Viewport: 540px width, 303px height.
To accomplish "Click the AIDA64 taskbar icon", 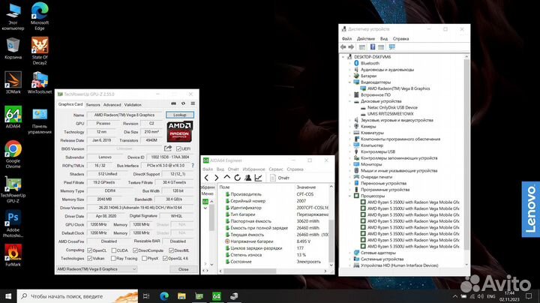I will coord(217,296).
